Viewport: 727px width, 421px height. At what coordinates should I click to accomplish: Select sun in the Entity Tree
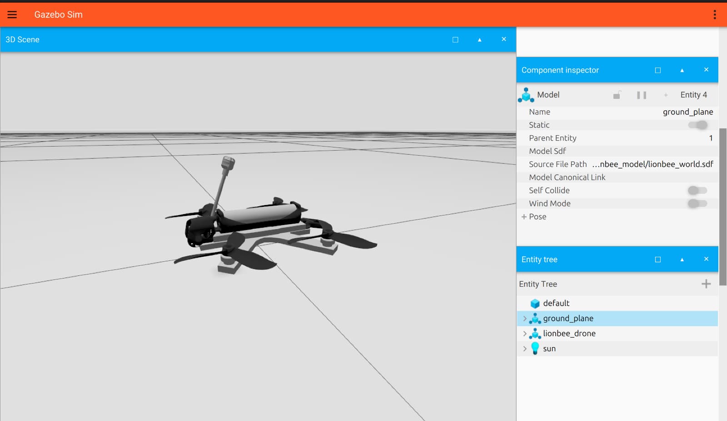click(617, 348)
